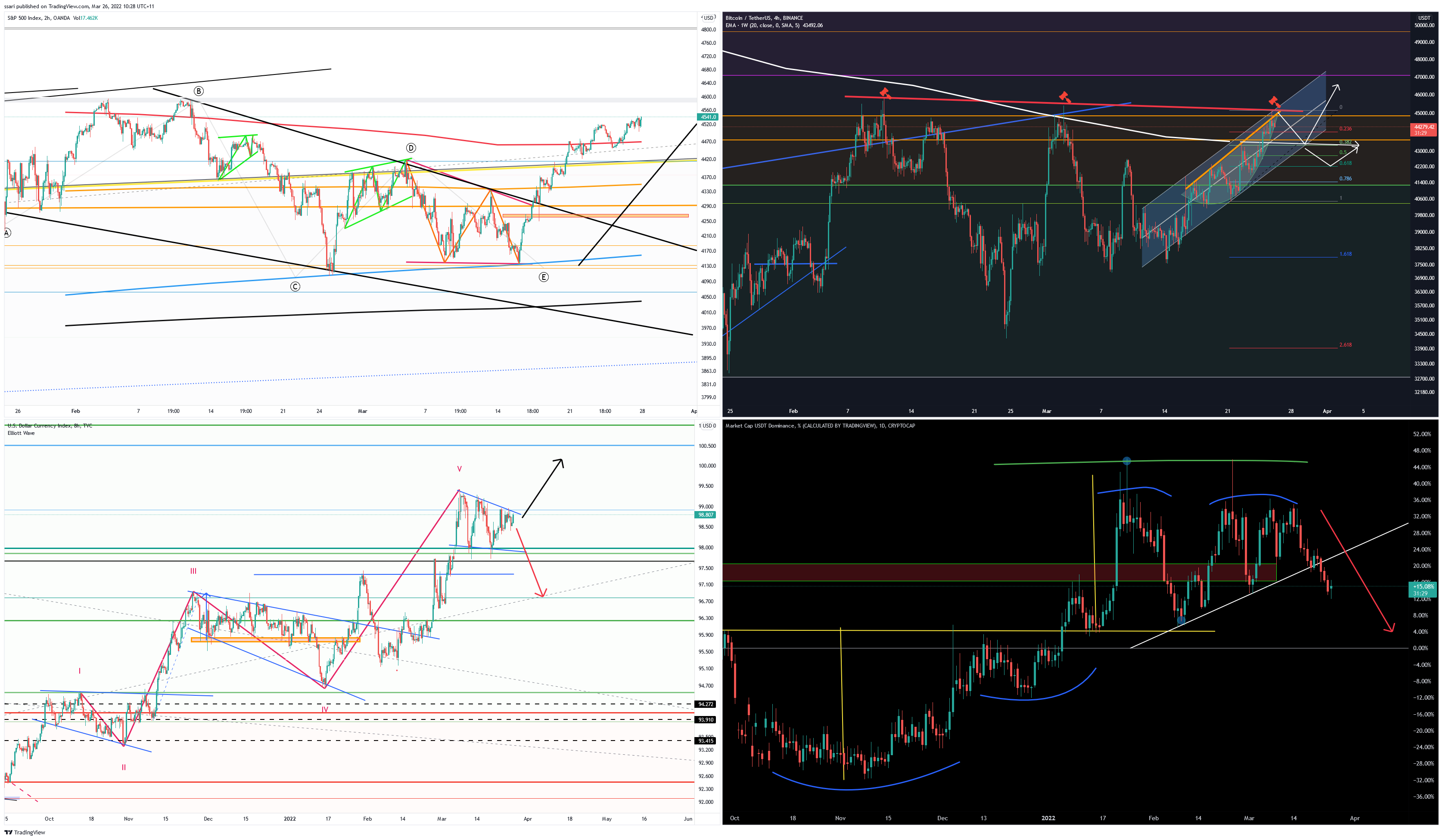Click the Elliott Wave indicator label
This screenshot has height=840, width=1443.
[x=21, y=433]
